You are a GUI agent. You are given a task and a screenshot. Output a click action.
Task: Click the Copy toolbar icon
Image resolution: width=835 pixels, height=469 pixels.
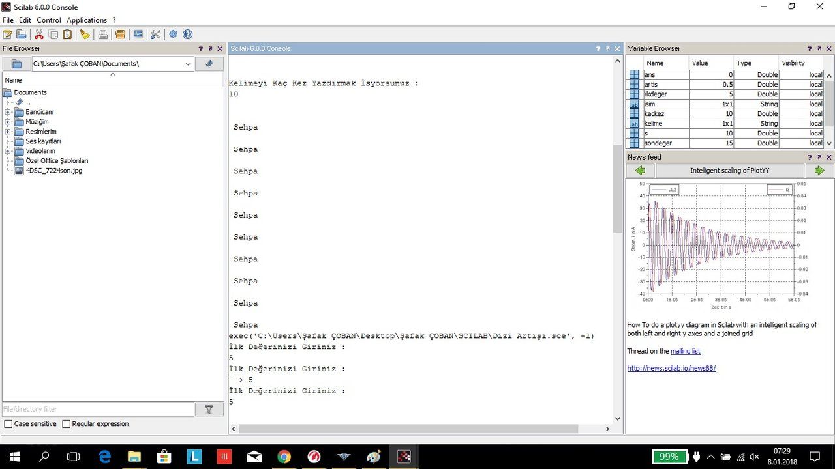[x=53, y=35]
